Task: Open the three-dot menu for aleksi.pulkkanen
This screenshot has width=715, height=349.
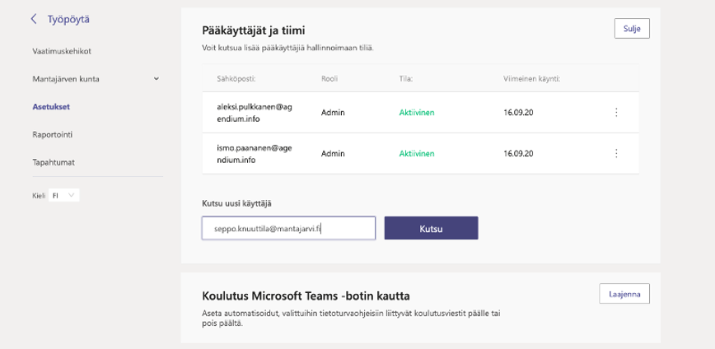Action: point(616,112)
